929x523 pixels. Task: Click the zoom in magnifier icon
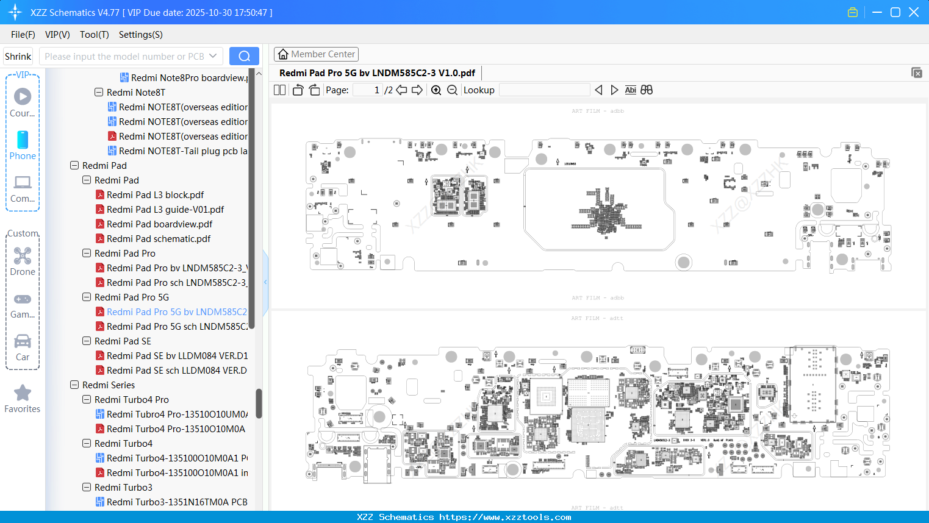click(436, 90)
